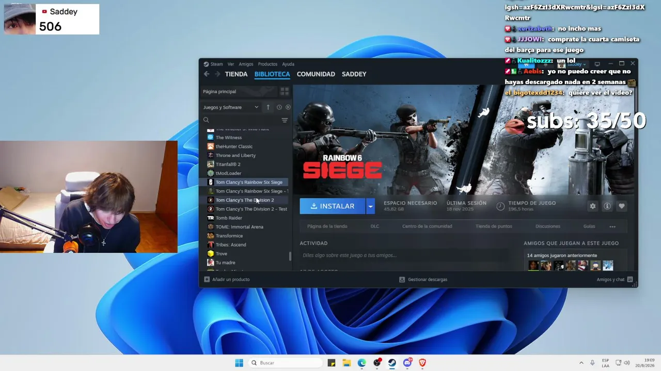Open Amigos y chat panel
661x371 pixels.
615,279
